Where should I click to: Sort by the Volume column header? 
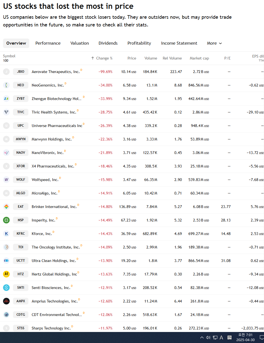pos(151,58)
